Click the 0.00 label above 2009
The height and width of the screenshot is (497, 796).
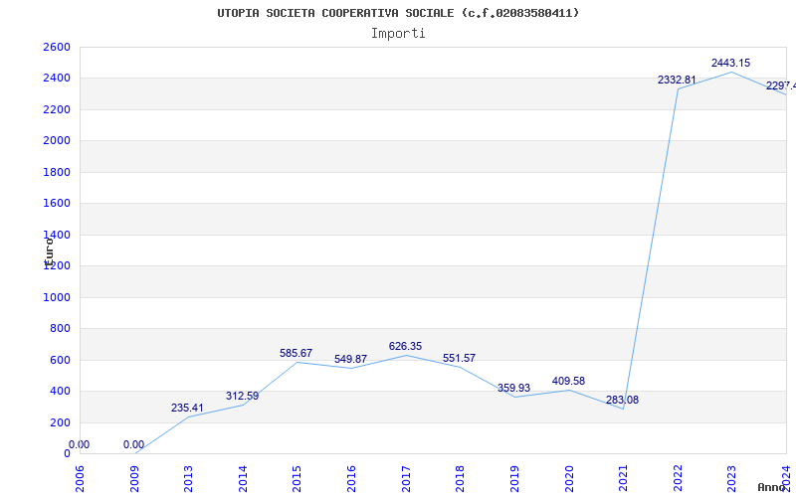tap(133, 445)
